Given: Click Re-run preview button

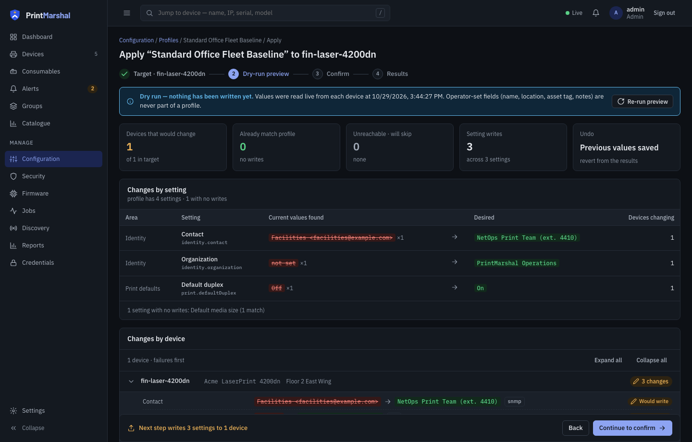Looking at the screenshot, I should pyautogui.click(x=643, y=101).
